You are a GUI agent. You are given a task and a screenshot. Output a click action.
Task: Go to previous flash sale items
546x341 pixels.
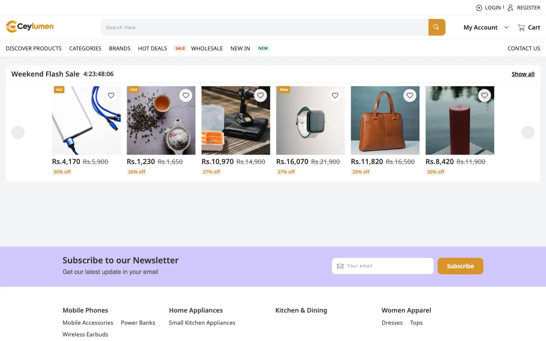tap(18, 132)
